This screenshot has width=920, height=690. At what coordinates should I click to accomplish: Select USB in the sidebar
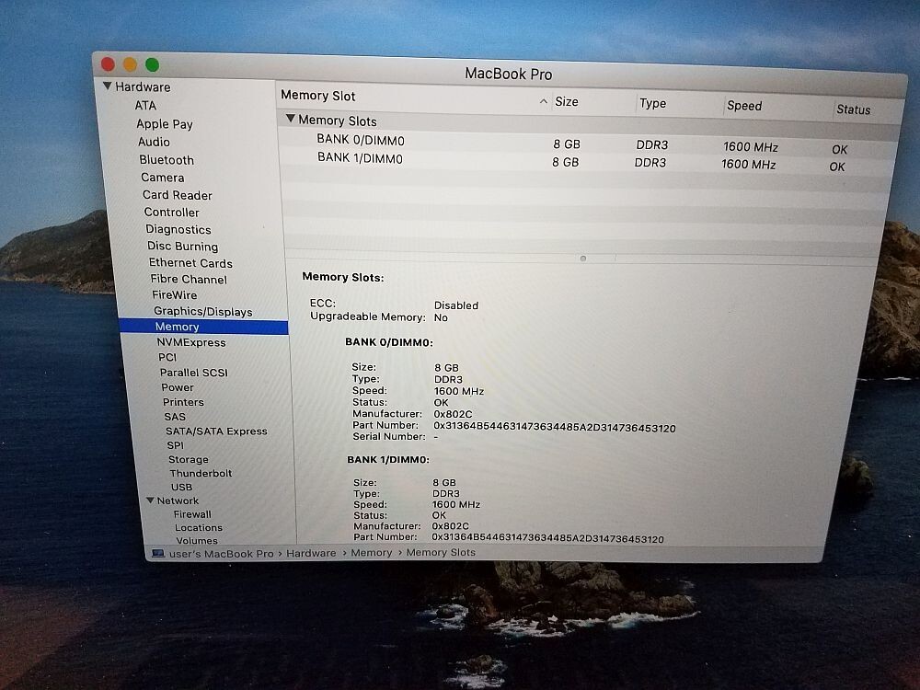click(181, 487)
